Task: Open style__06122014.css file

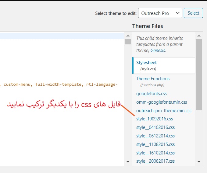Action: click(155, 136)
